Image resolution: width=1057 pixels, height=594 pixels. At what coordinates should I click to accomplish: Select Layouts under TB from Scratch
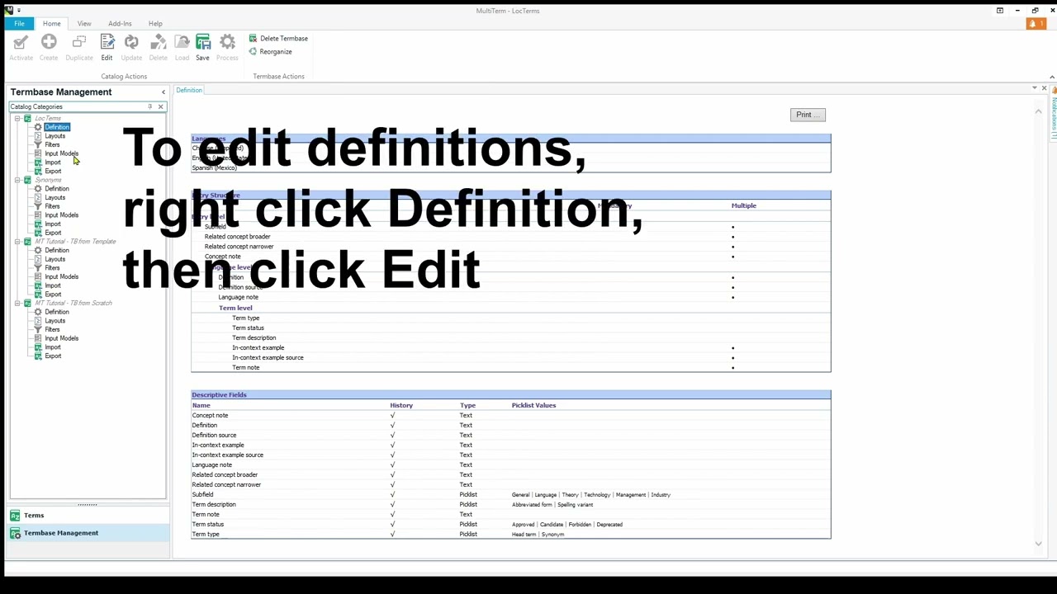tap(55, 321)
